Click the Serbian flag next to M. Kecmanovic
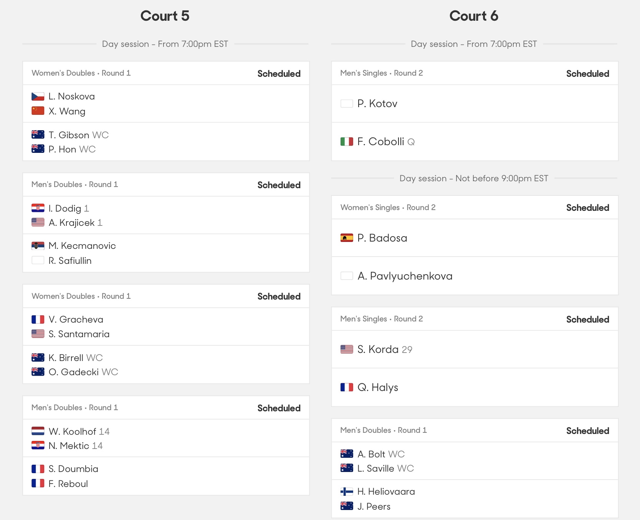The image size is (640, 520). pyautogui.click(x=38, y=246)
